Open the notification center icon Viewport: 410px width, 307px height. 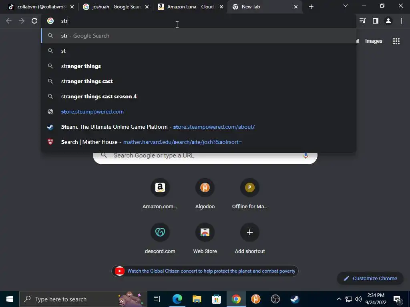397,299
